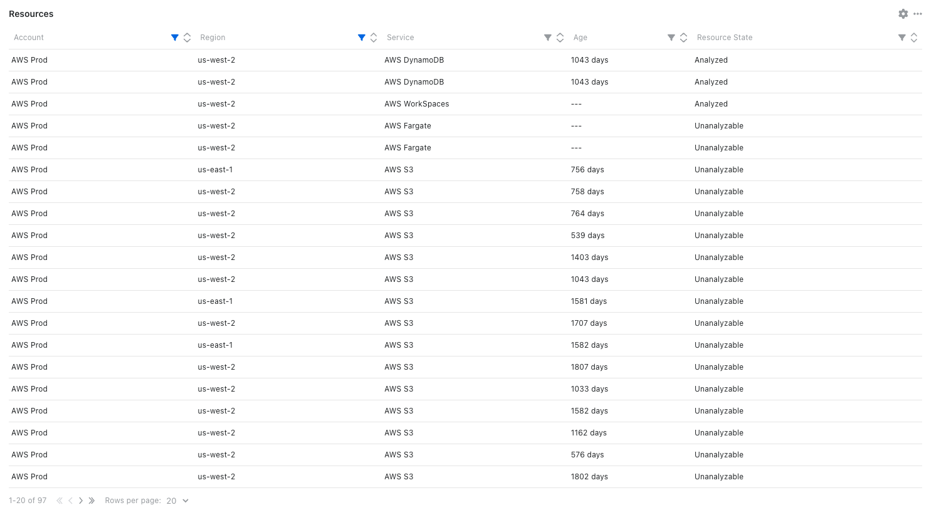This screenshot has width=929, height=515.
Task: Select us-east-1 in the 1581 days row
Action: [215, 301]
